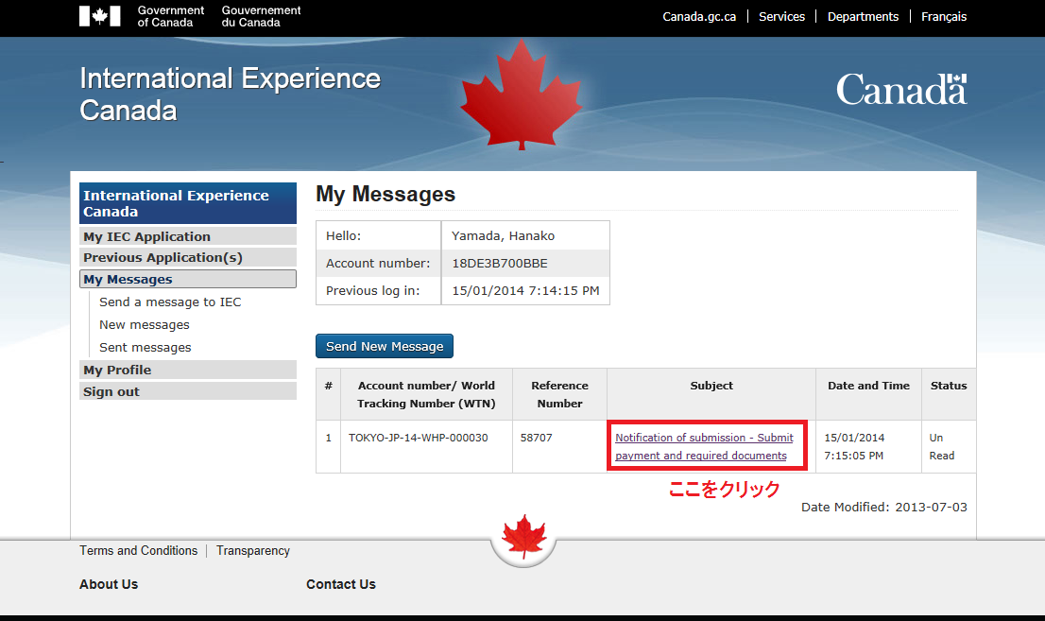Click previous log in time 15/01/2014 7:14:15 PM
This screenshot has width=1045, height=621.
(x=526, y=291)
